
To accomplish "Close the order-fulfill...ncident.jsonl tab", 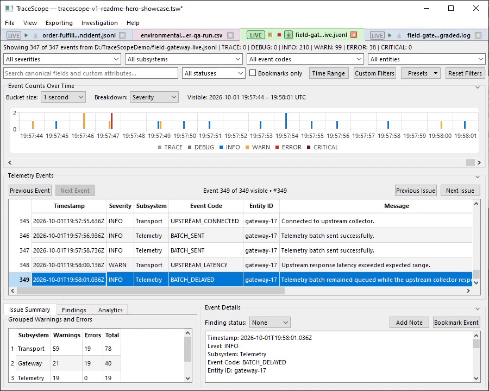I will coord(123,35).
